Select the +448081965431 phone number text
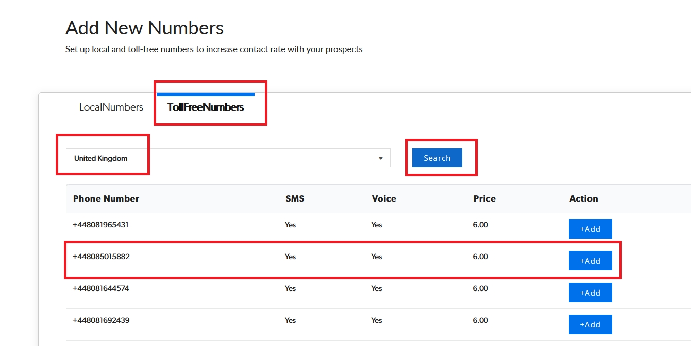Image resolution: width=691 pixels, height=346 pixels. click(100, 225)
